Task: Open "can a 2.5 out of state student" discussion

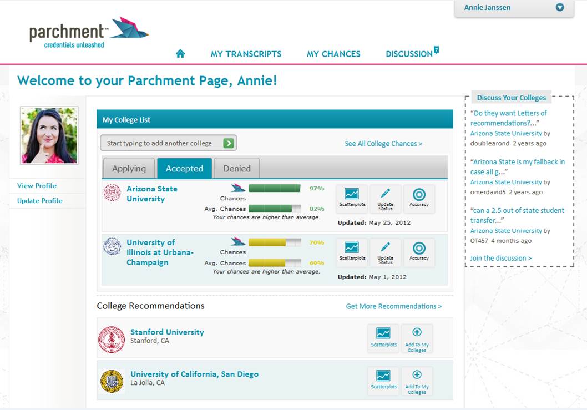Action: point(517,215)
